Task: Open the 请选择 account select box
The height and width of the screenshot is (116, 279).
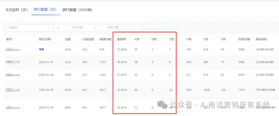Action: (29, 27)
